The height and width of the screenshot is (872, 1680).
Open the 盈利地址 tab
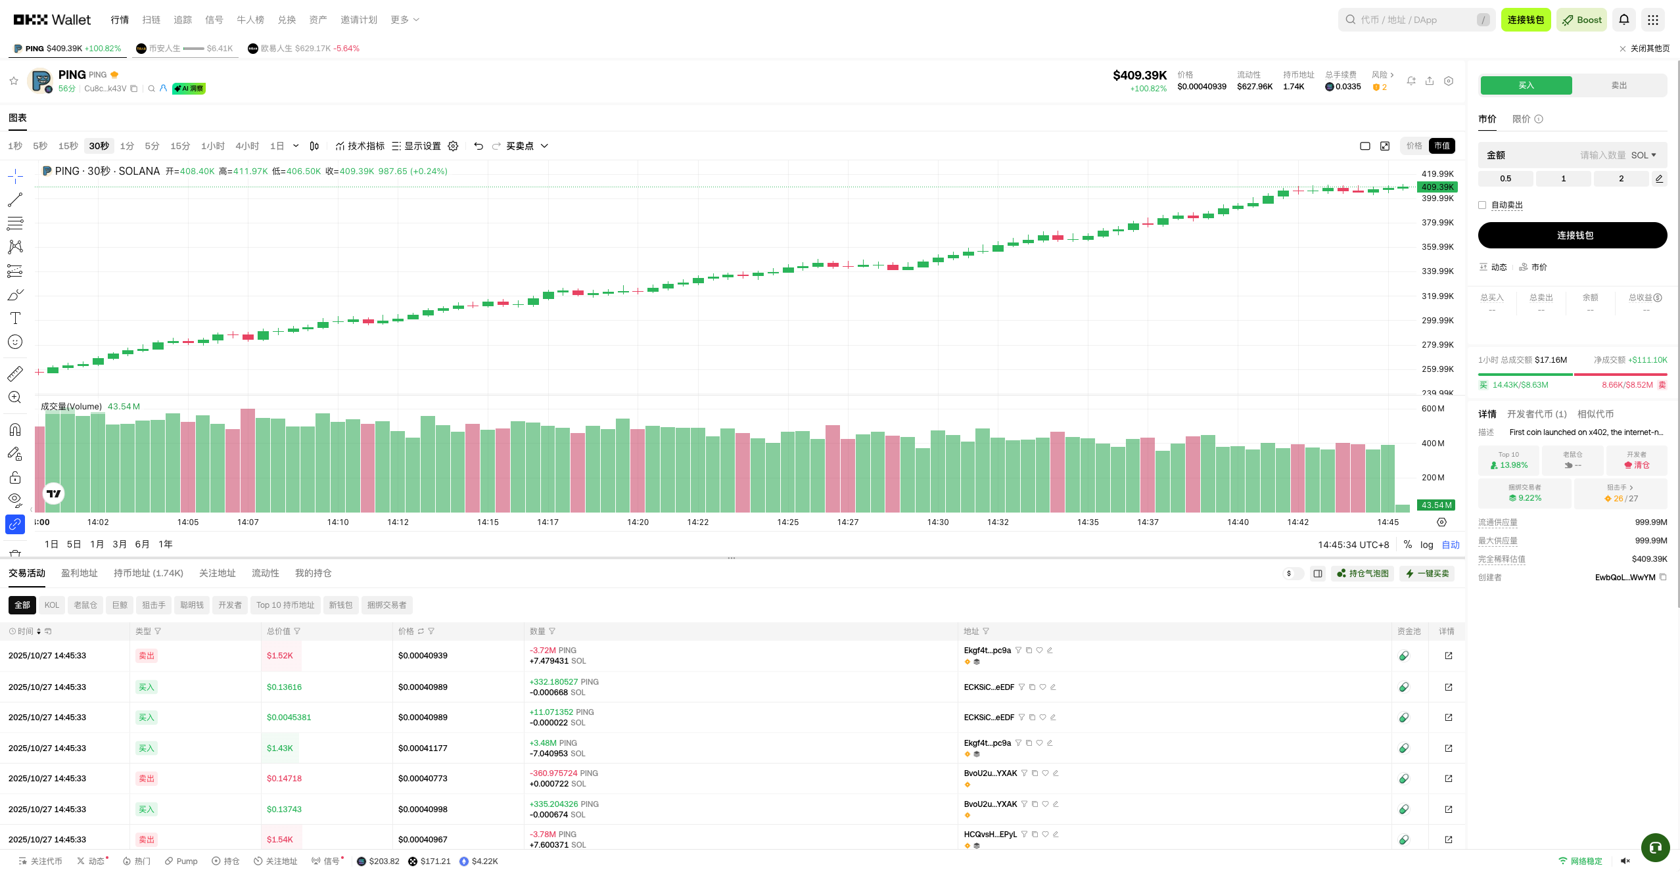pyautogui.click(x=79, y=573)
